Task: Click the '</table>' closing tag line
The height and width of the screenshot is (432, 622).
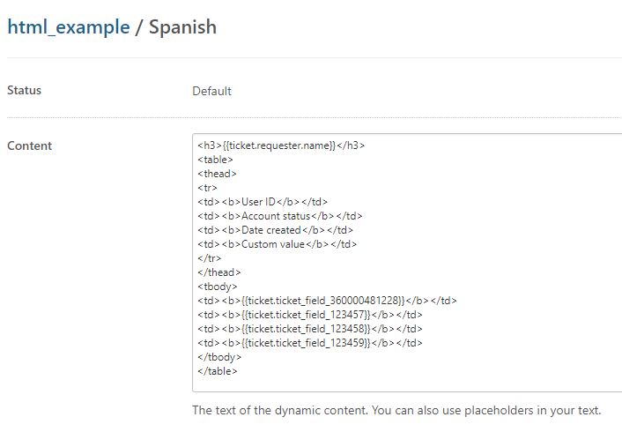Action: click(x=218, y=371)
